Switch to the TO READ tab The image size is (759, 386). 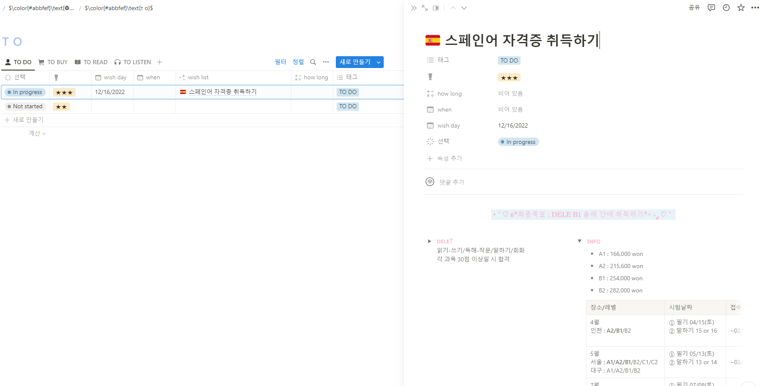91,62
